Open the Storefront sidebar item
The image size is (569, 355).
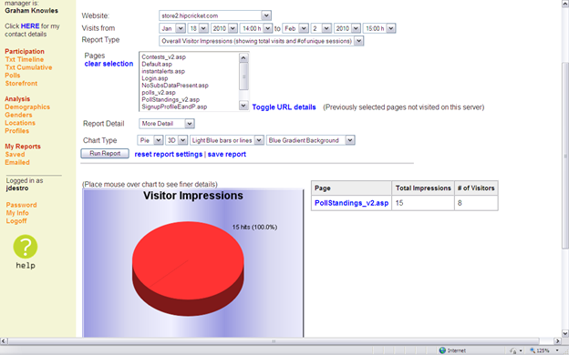pos(21,84)
